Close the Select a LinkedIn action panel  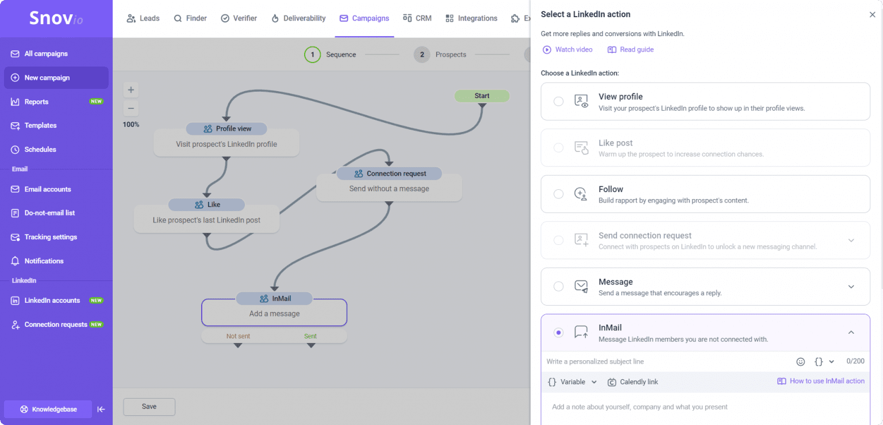tap(872, 15)
